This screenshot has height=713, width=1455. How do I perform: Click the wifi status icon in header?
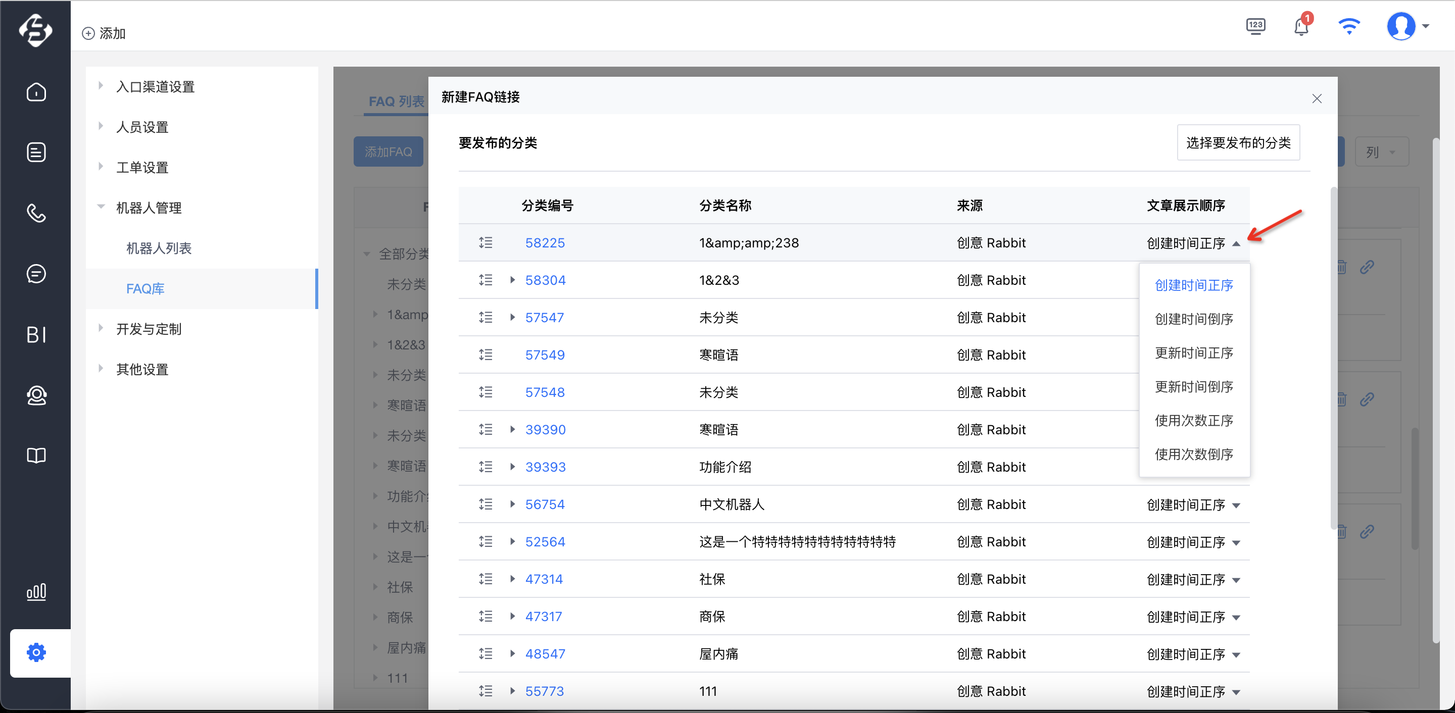pyautogui.click(x=1349, y=27)
